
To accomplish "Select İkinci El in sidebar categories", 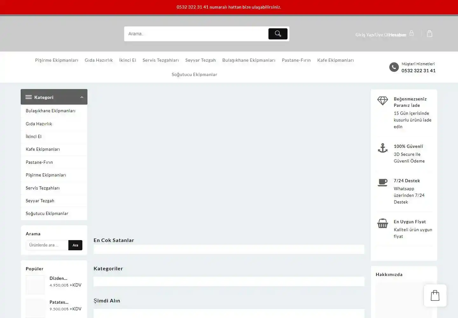I will [33, 136].
